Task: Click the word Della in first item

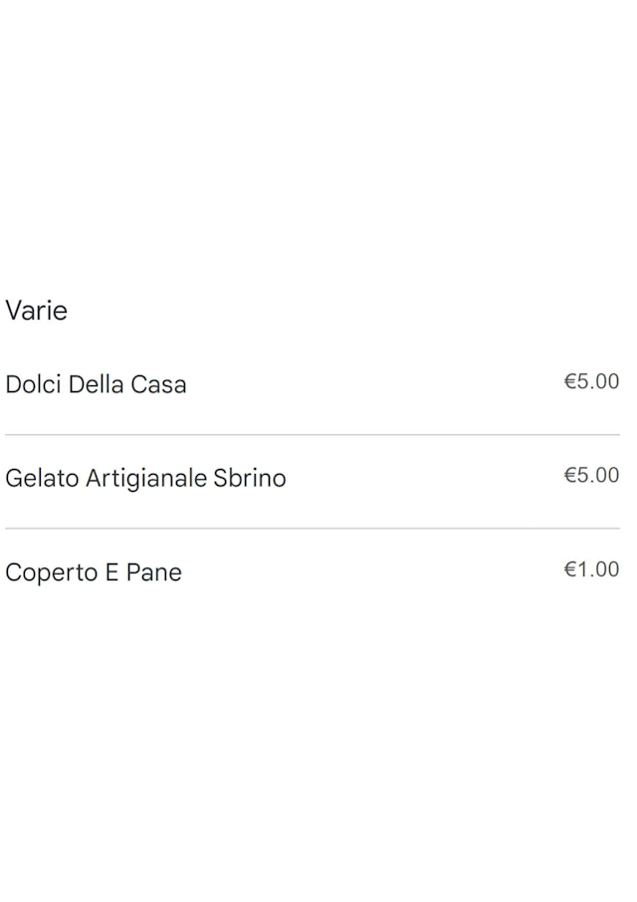Action: [x=96, y=384]
